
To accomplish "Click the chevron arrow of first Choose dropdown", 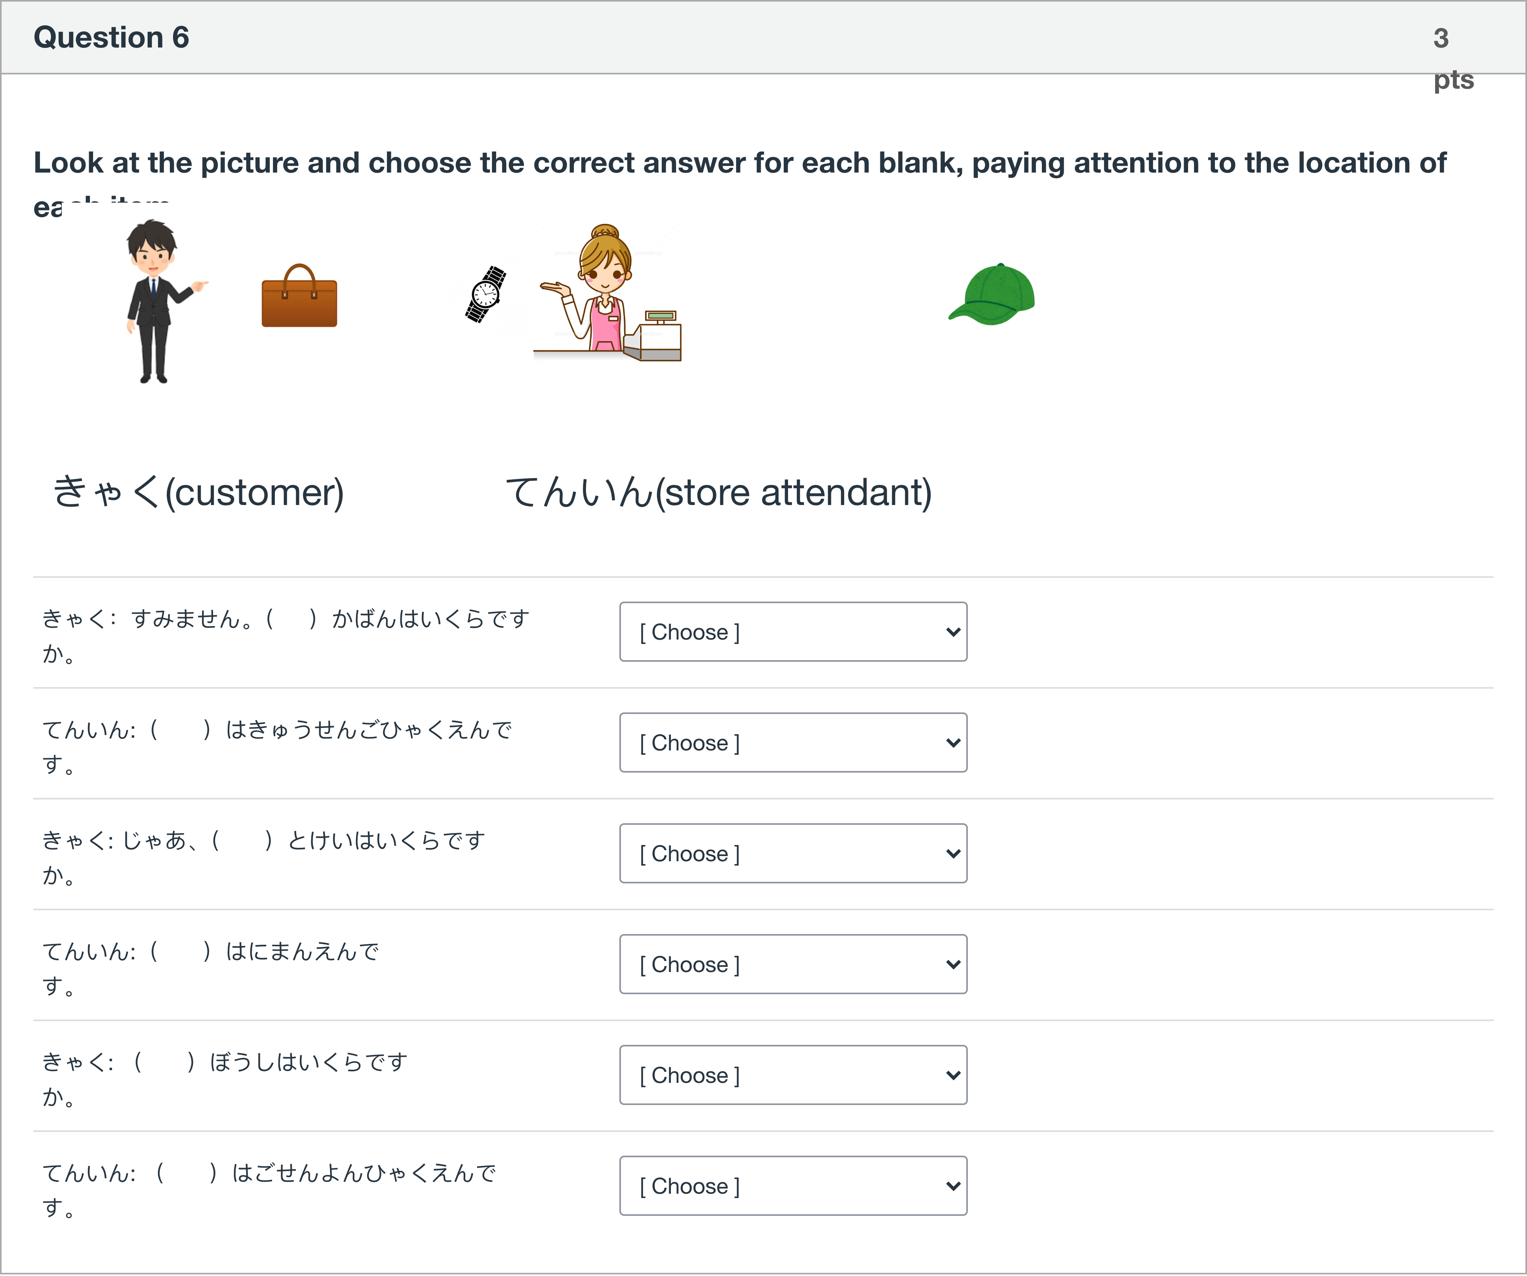I will (952, 632).
